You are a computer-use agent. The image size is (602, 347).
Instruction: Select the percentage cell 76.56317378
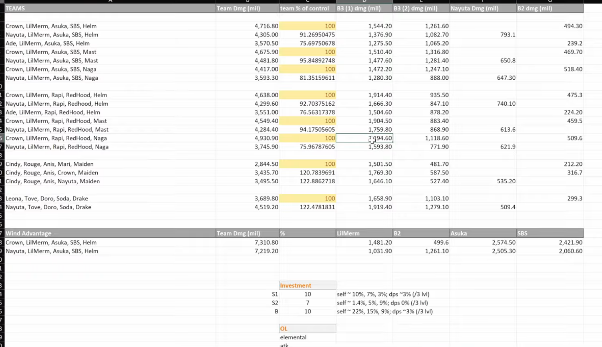(308, 112)
